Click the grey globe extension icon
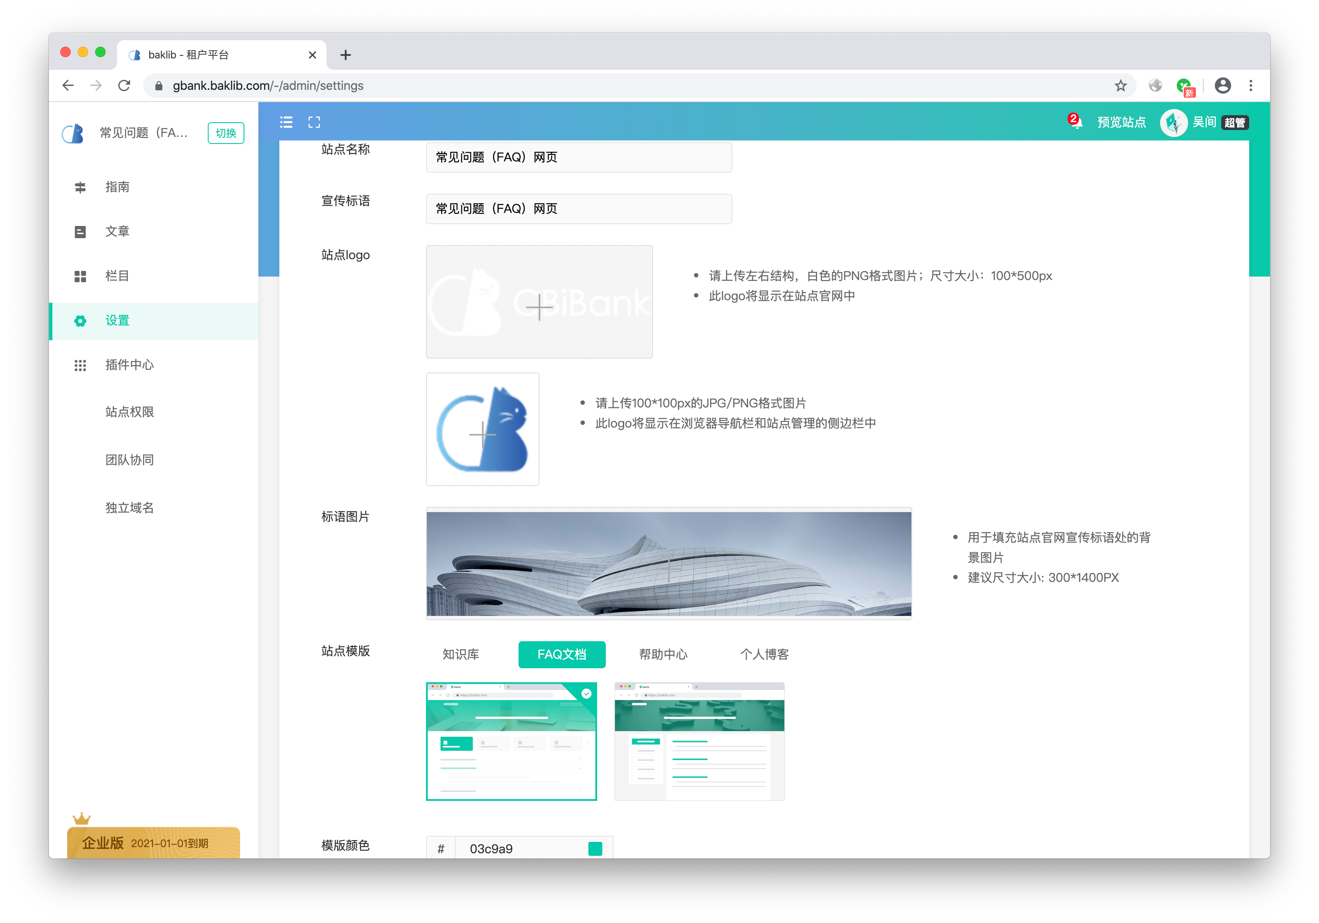Image resolution: width=1319 pixels, height=923 pixels. pyautogui.click(x=1155, y=85)
